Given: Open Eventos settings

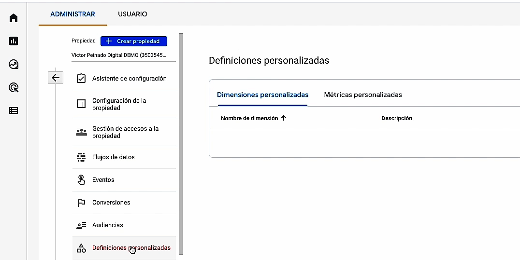Looking at the screenshot, I should tap(124, 180).
